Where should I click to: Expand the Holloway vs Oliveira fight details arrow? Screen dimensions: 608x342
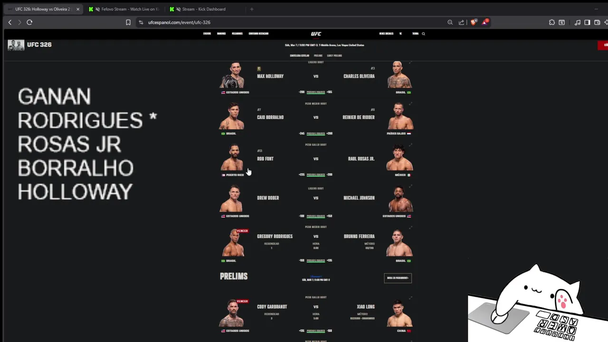(x=410, y=63)
